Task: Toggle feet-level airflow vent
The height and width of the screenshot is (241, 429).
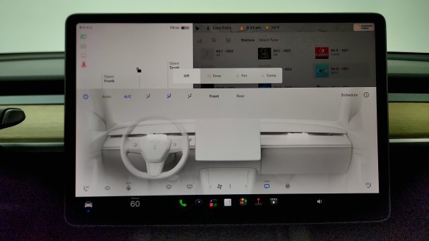Action: point(190,96)
